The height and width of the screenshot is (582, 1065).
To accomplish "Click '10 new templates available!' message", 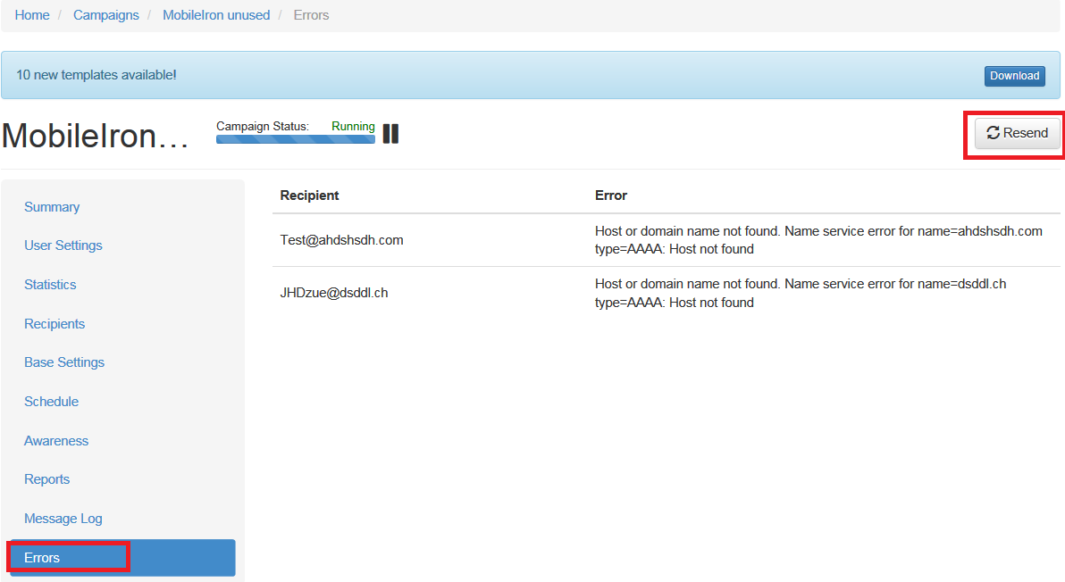I will click(96, 75).
